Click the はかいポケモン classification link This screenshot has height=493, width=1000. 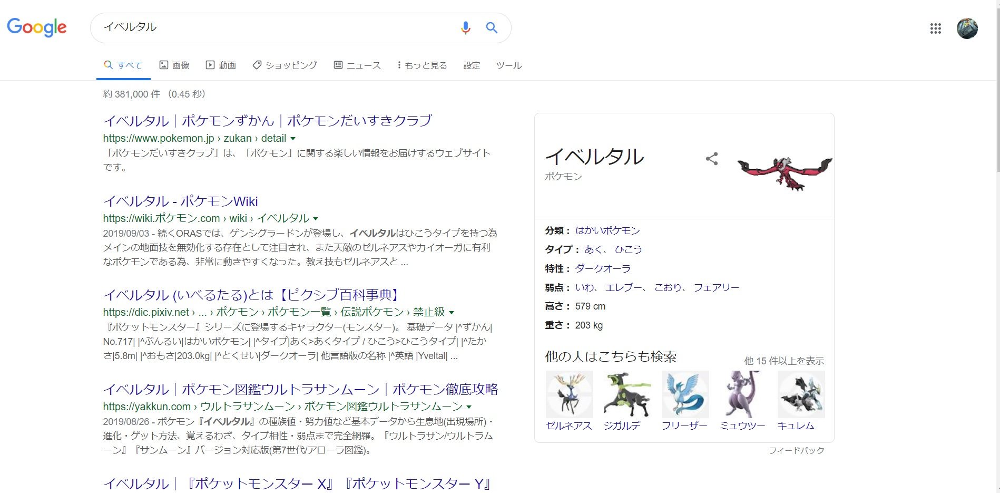607,230
